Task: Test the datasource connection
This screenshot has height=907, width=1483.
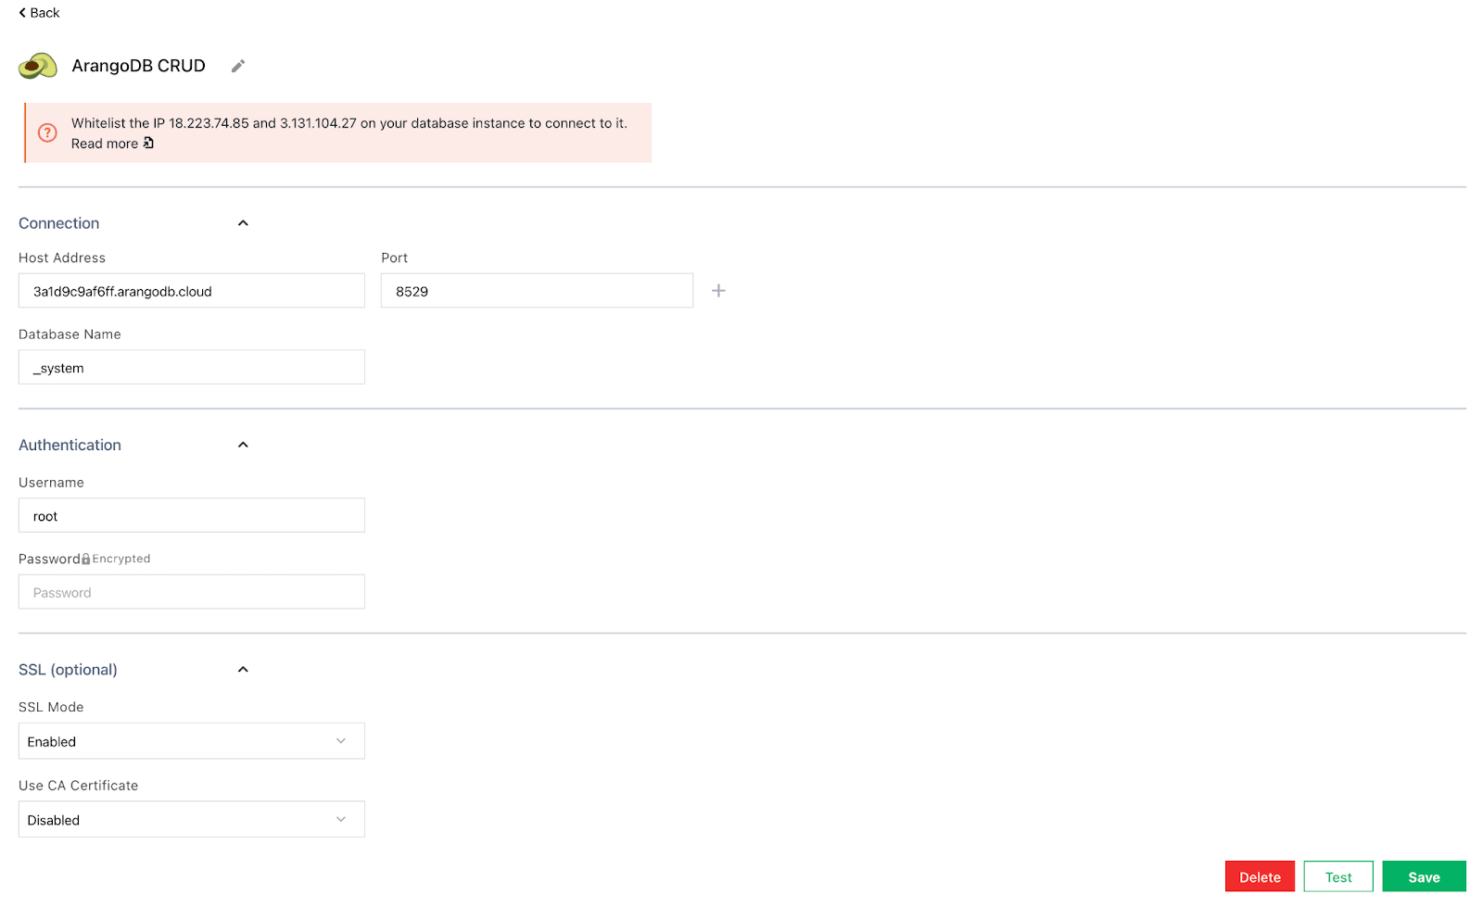Action: (1337, 876)
